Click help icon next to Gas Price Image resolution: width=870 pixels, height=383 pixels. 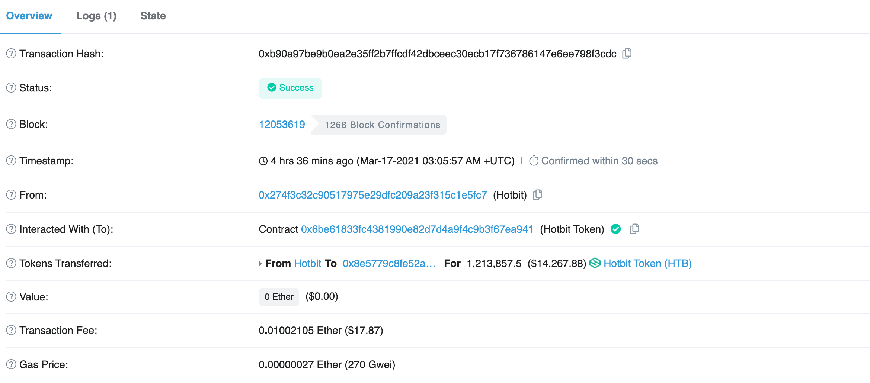click(11, 364)
